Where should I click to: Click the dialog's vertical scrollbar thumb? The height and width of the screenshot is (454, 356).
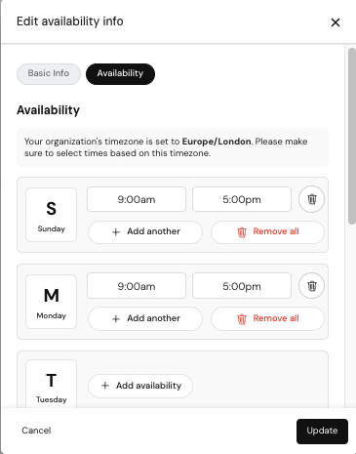coord(352,136)
